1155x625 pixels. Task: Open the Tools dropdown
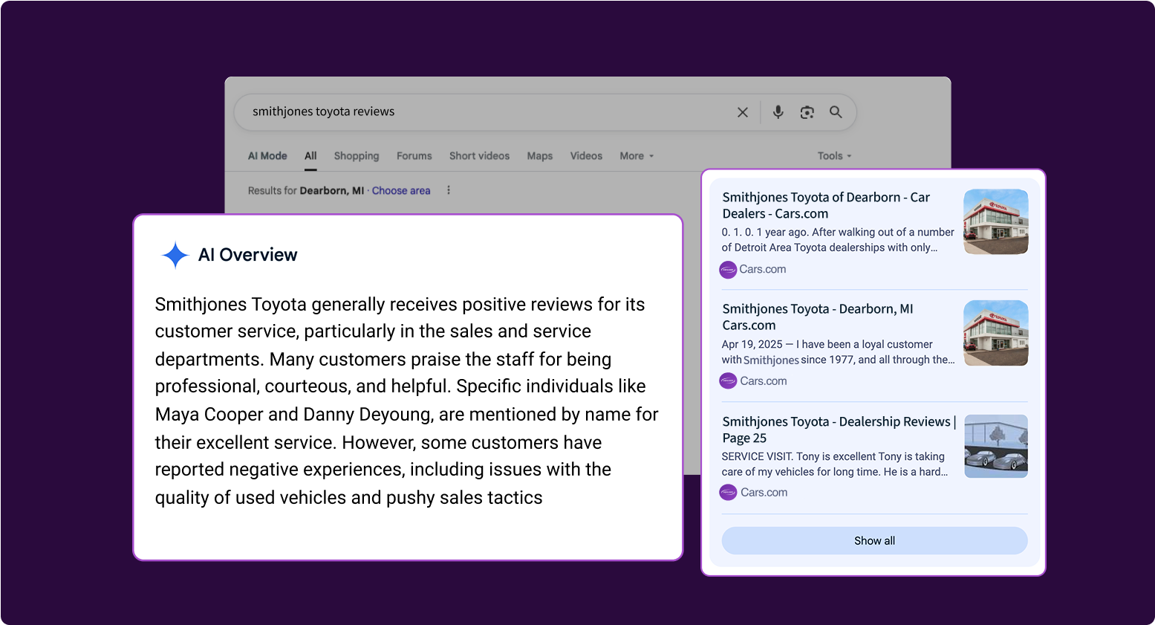834,156
